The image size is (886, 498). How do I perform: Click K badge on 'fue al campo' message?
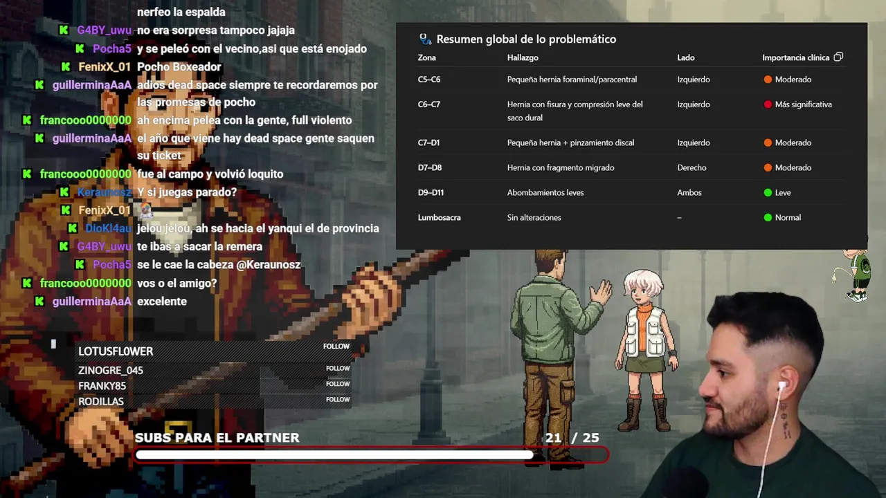coord(27,174)
